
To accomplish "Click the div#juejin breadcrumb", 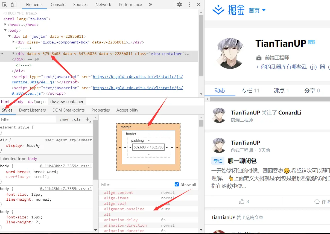I will (x=37, y=102).
